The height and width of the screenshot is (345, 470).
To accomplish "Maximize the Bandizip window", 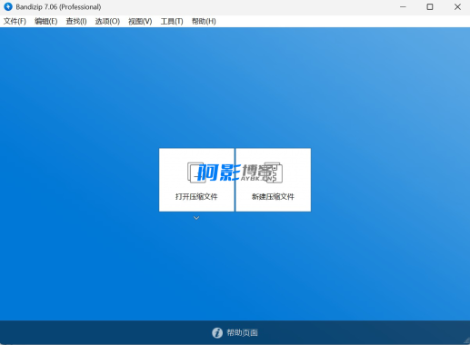I will click(x=430, y=6).
